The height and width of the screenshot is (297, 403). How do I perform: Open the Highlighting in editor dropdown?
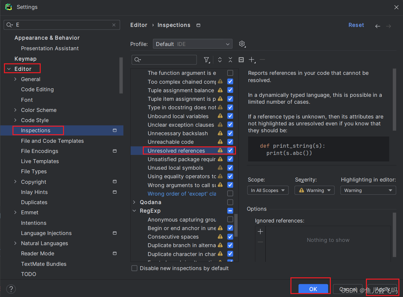click(x=368, y=190)
